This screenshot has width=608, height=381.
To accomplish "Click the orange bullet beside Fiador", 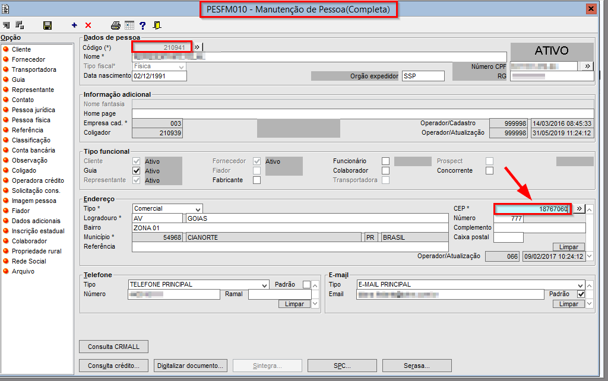I will [6, 210].
